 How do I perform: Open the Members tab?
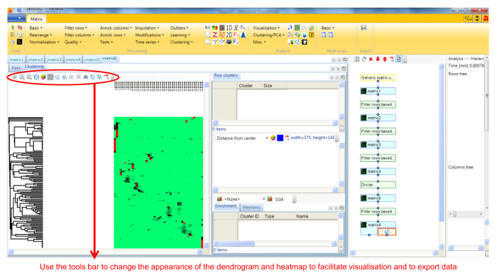coord(251,207)
